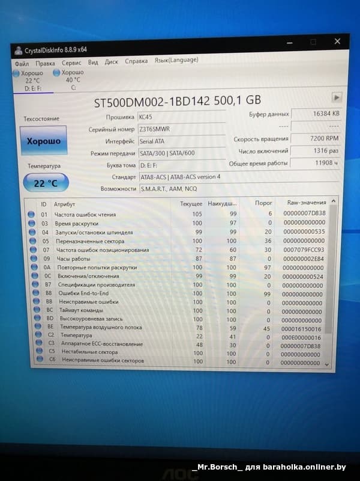This screenshot has height=481, width=360.
Task: Click the serial number field Z3T6SMWR
Action: pyautogui.click(x=182, y=129)
